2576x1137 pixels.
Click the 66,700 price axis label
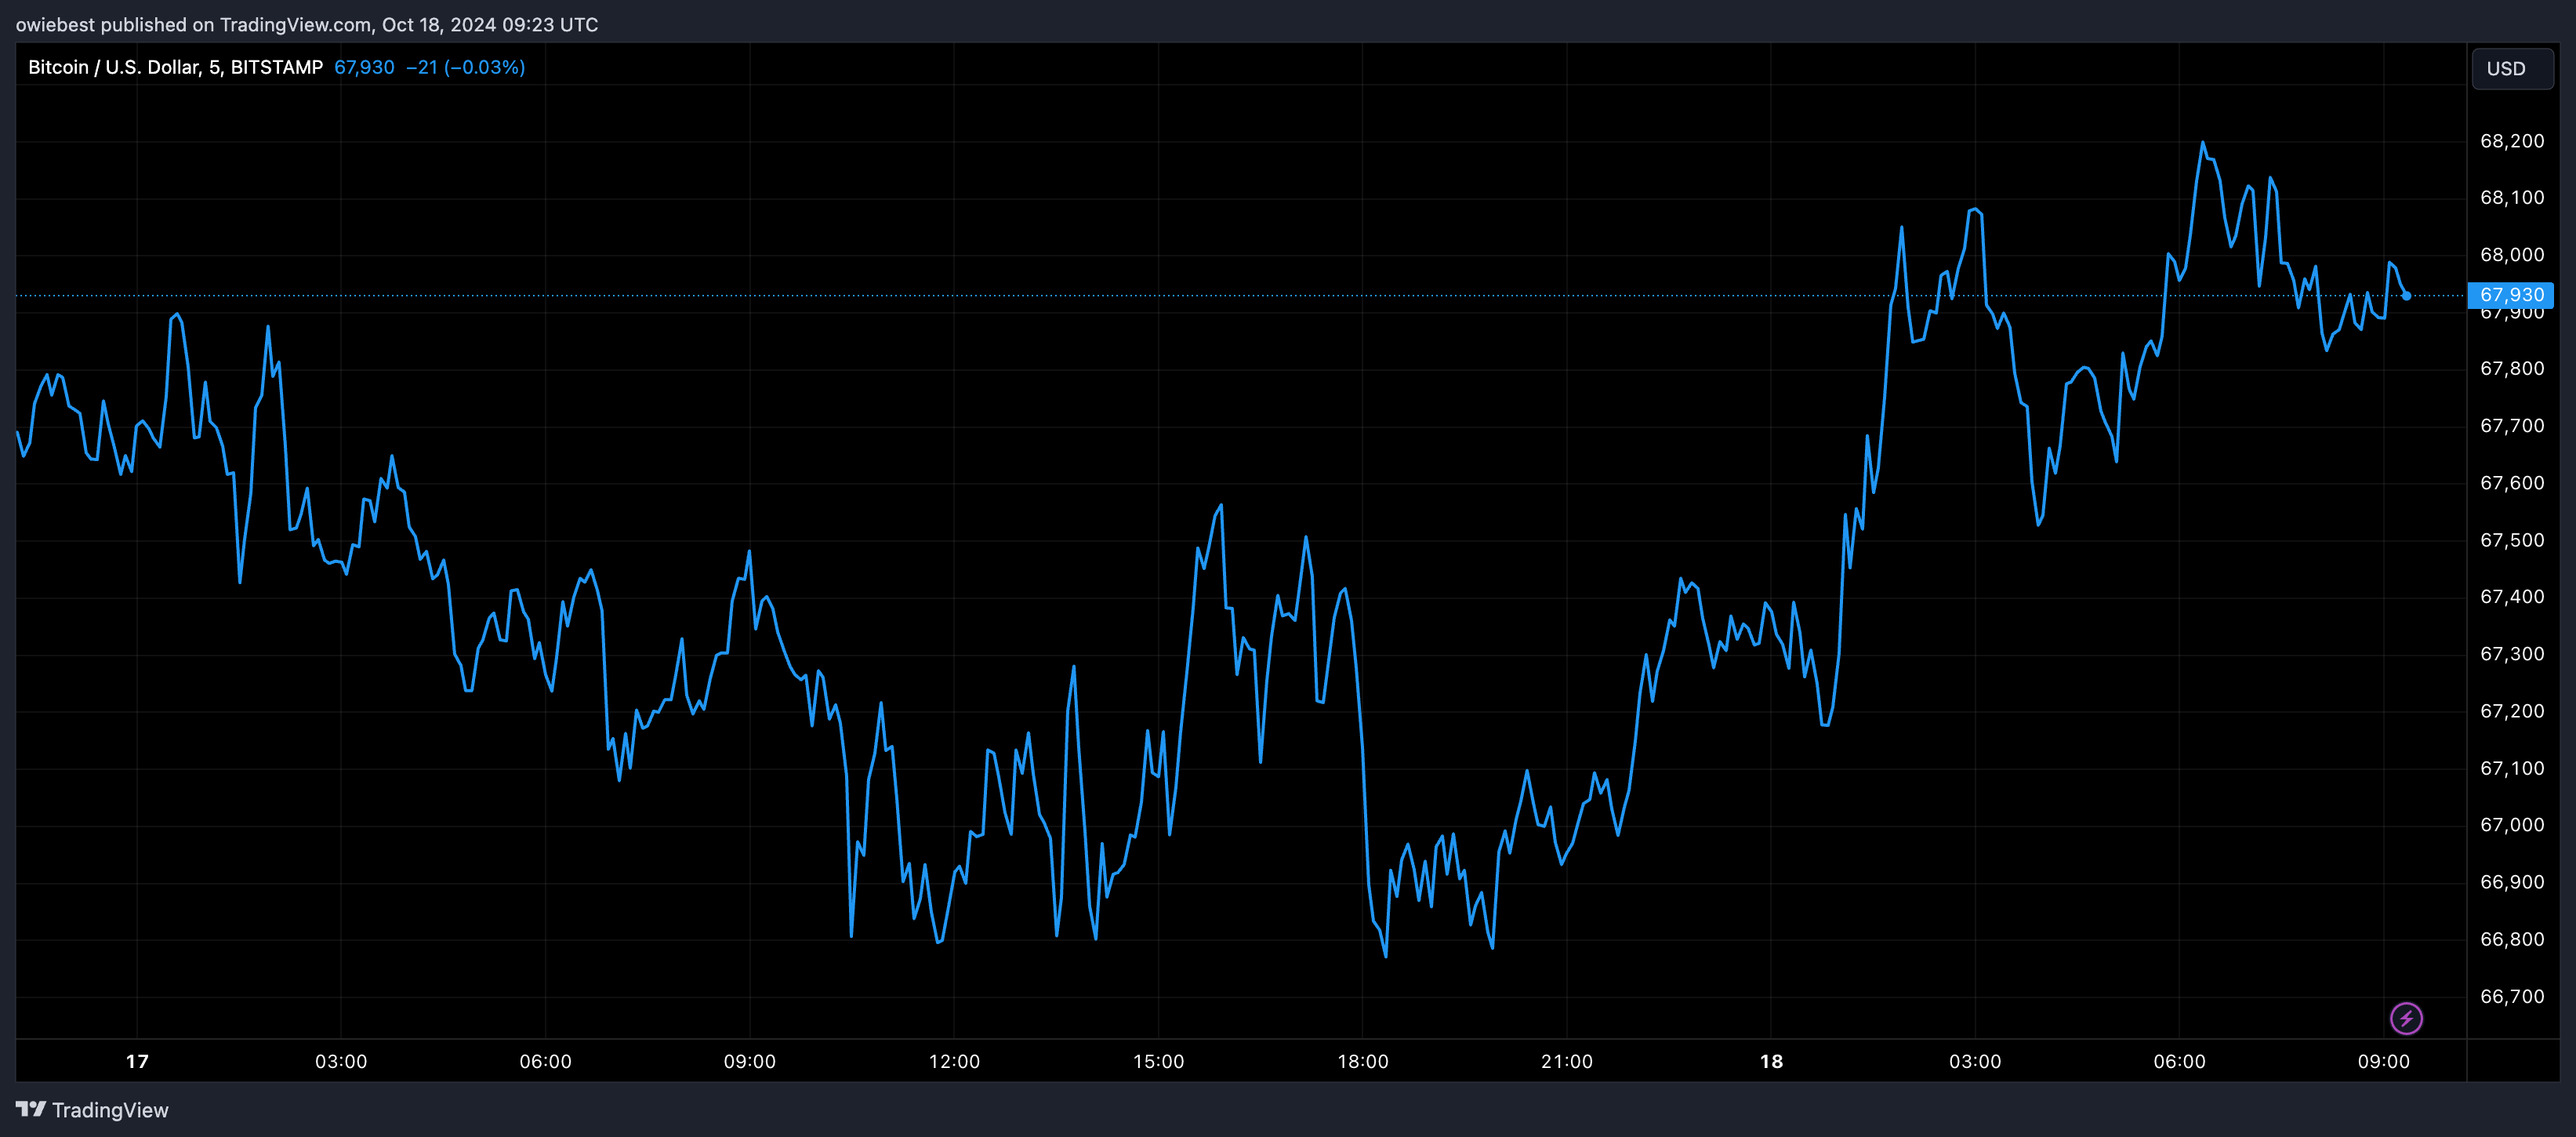tap(2512, 996)
